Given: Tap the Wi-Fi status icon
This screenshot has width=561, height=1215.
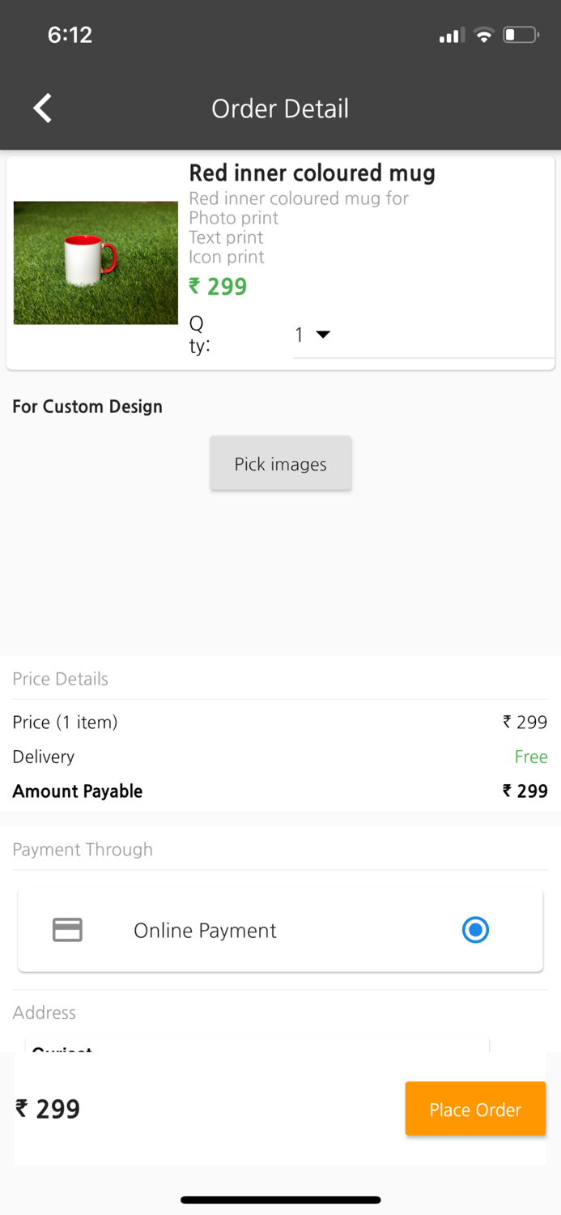Looking at the screenshot, I should (x=484, y=35).
